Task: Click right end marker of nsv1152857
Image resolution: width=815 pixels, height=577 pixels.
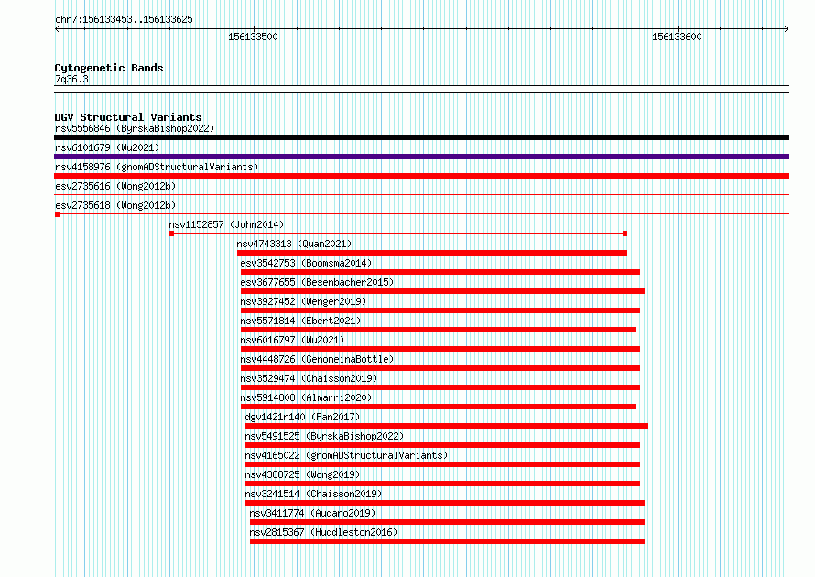Action: pyautogui.click(x=625, y=234)
